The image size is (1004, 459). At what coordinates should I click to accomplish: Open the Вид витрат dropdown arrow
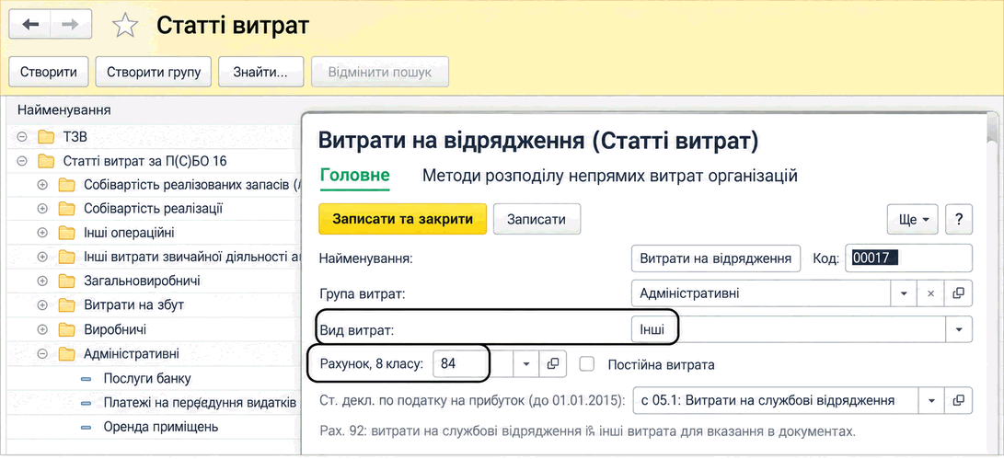pos(959,329)
